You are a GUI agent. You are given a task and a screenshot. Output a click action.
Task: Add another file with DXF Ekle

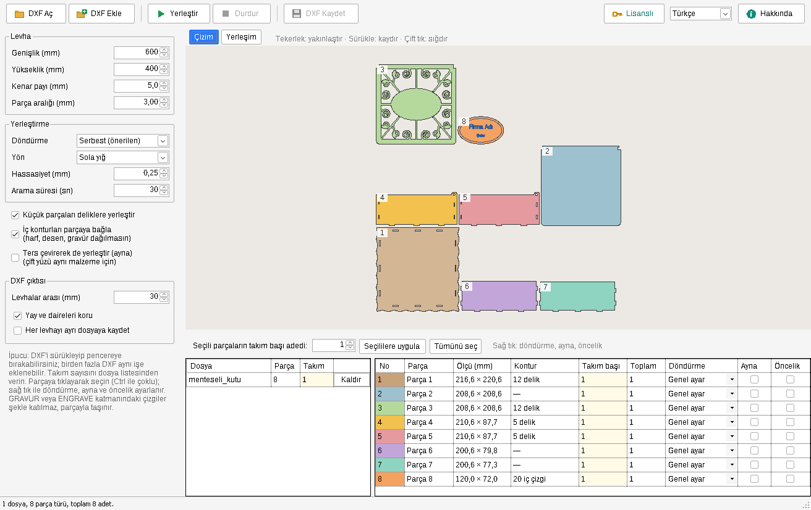pyautogui.click(x=101, y=14)
